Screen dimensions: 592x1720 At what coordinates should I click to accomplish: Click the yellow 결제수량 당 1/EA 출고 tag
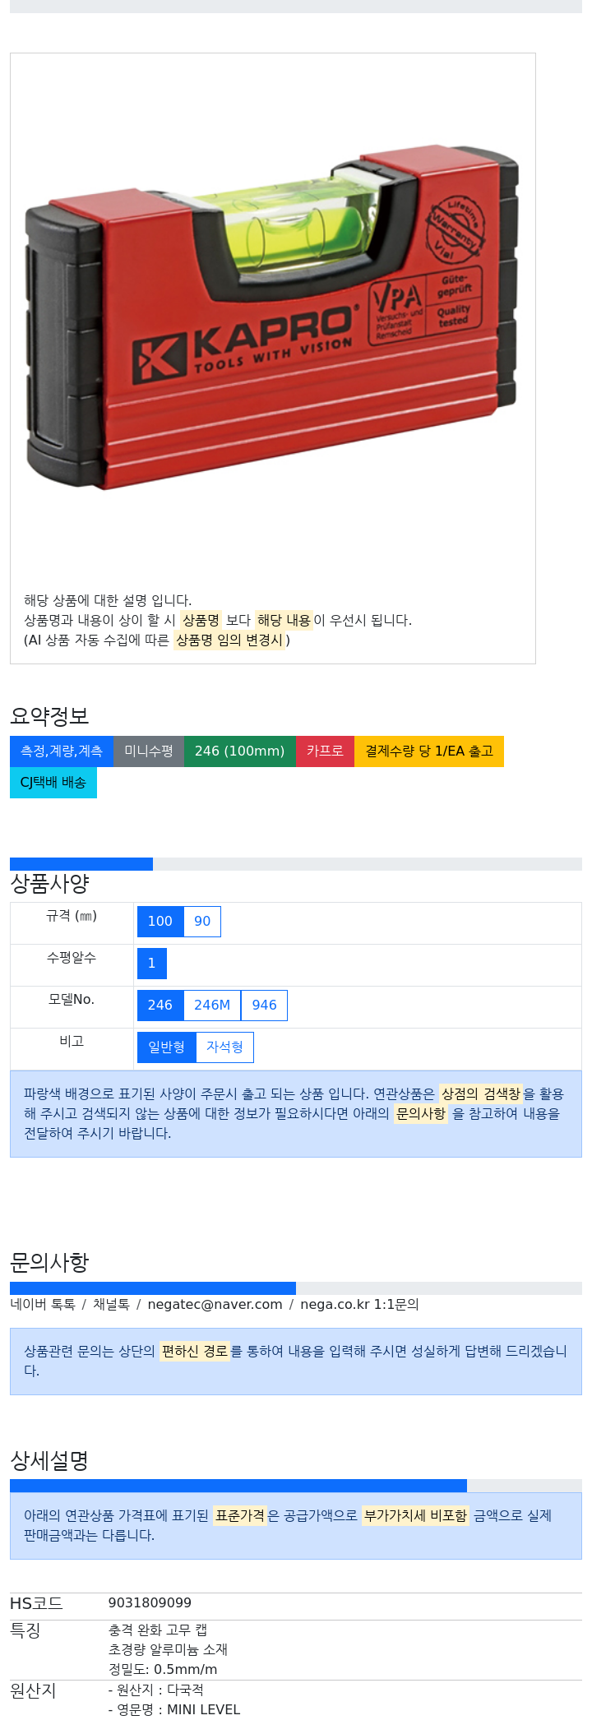(429, 751)
